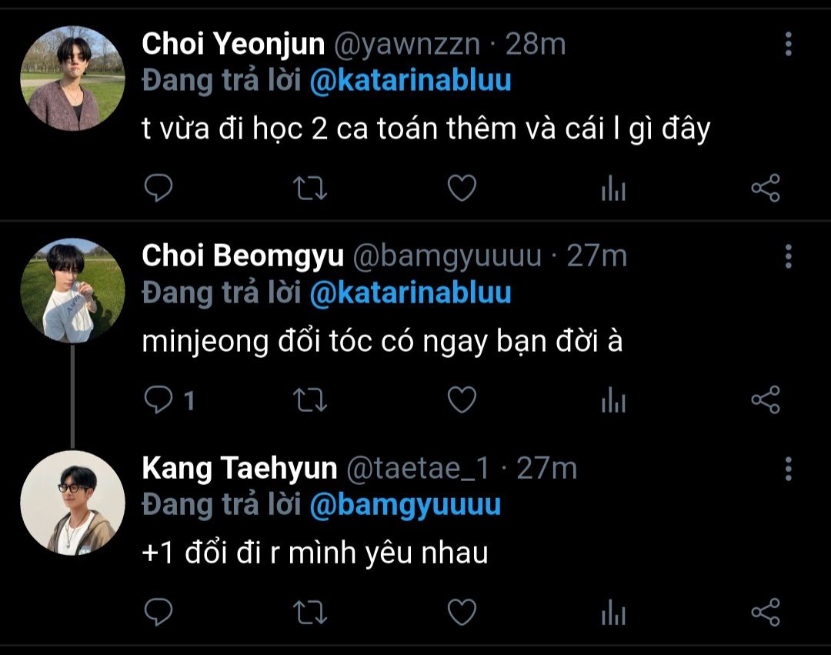Viewport: 831px width, 655px height.
Task: Open more options on Choi Yeonjun's tweet
Action: click(x=788, y=45)
